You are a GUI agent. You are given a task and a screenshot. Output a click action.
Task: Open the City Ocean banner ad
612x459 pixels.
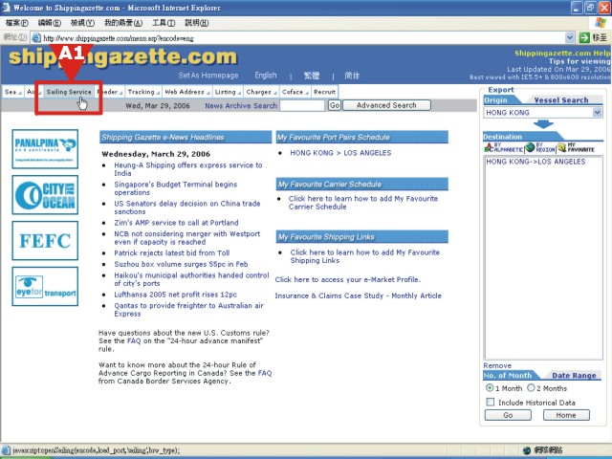pyautogui.click(x=45, y=195)
